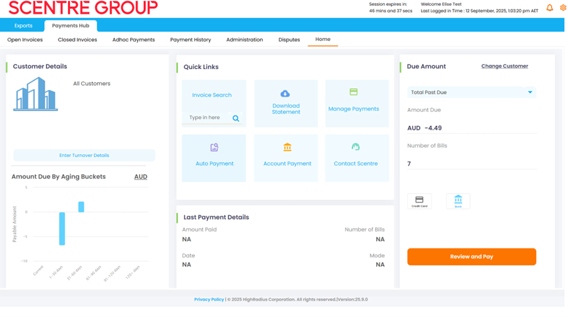The width and height of the screenshot is (568, 317).
Task: Click the Change Customer link
Action: click(x=504, y=66)
